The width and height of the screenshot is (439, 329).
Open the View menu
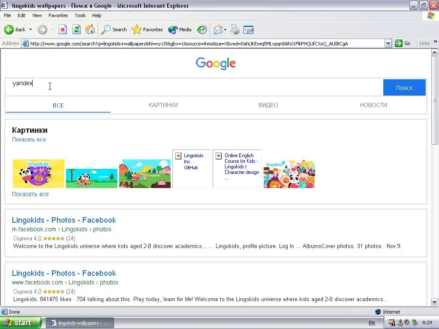coord(37,15)
